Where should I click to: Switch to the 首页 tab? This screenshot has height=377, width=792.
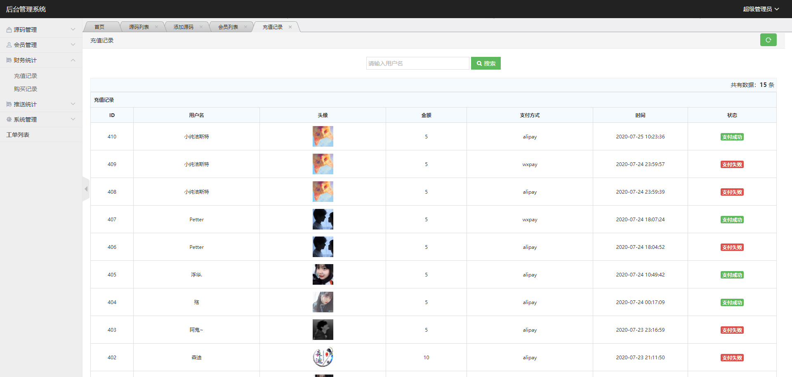pyautogui.click(x=99, y=27)
